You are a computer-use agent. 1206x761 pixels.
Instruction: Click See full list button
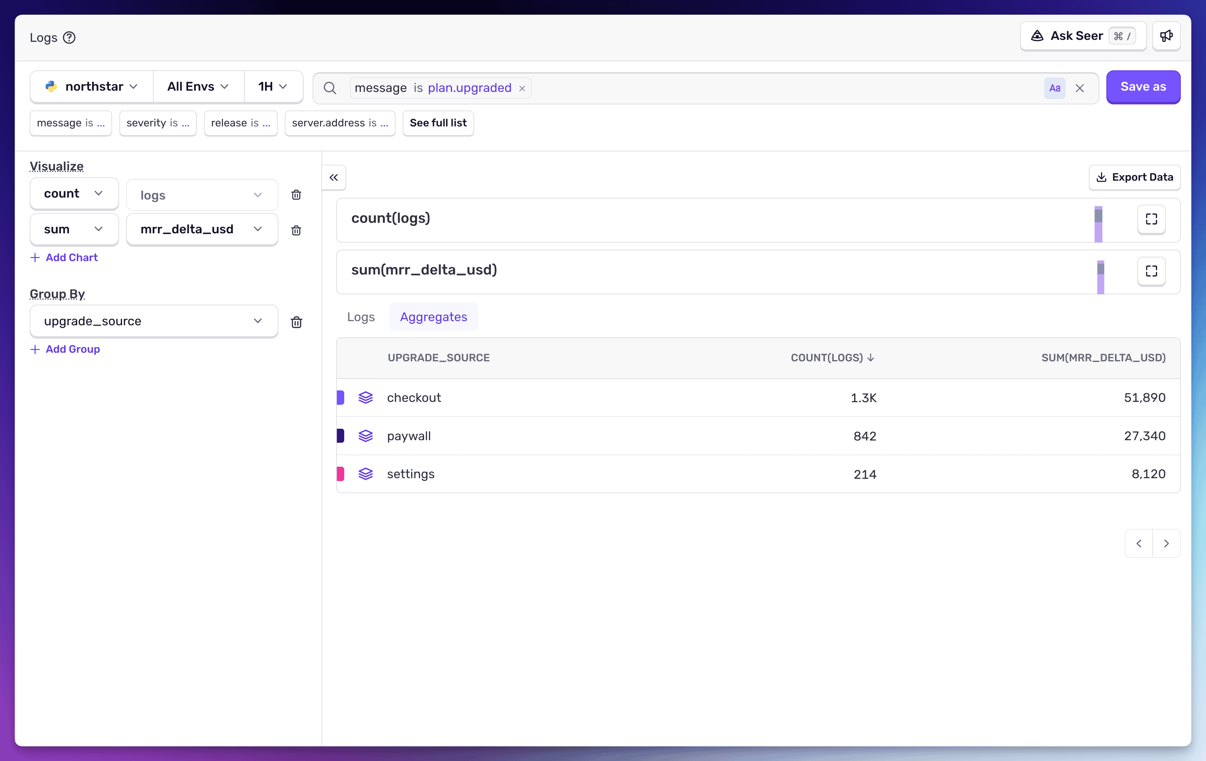point(438,123)
